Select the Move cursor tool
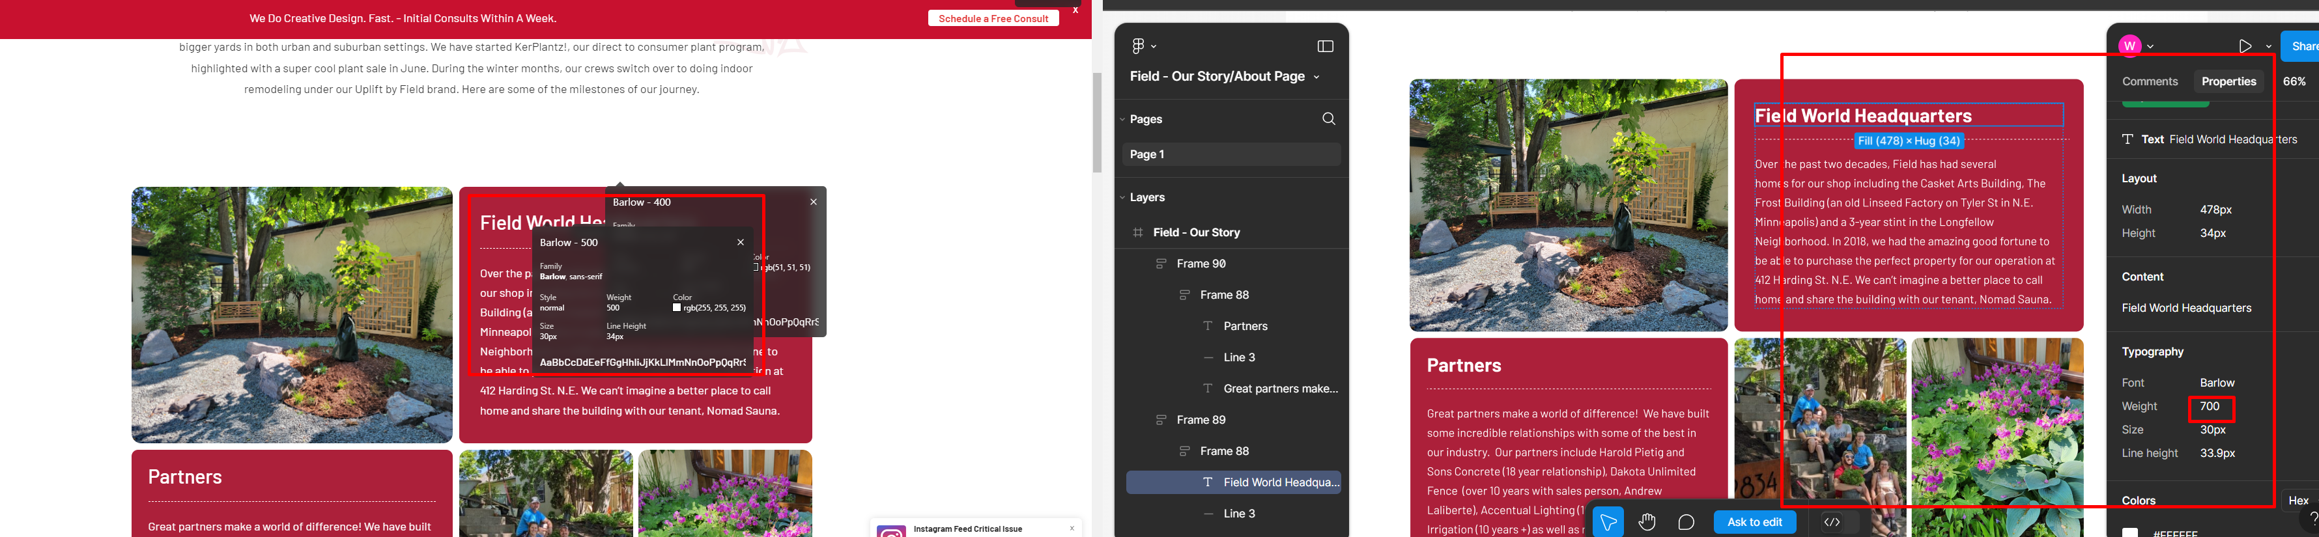The width and height of the screenshot is (2319, 537). point(1608,522)
